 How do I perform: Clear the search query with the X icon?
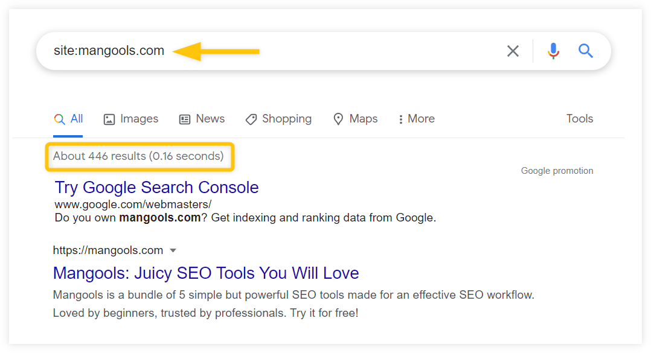click(x=513, y=51)
